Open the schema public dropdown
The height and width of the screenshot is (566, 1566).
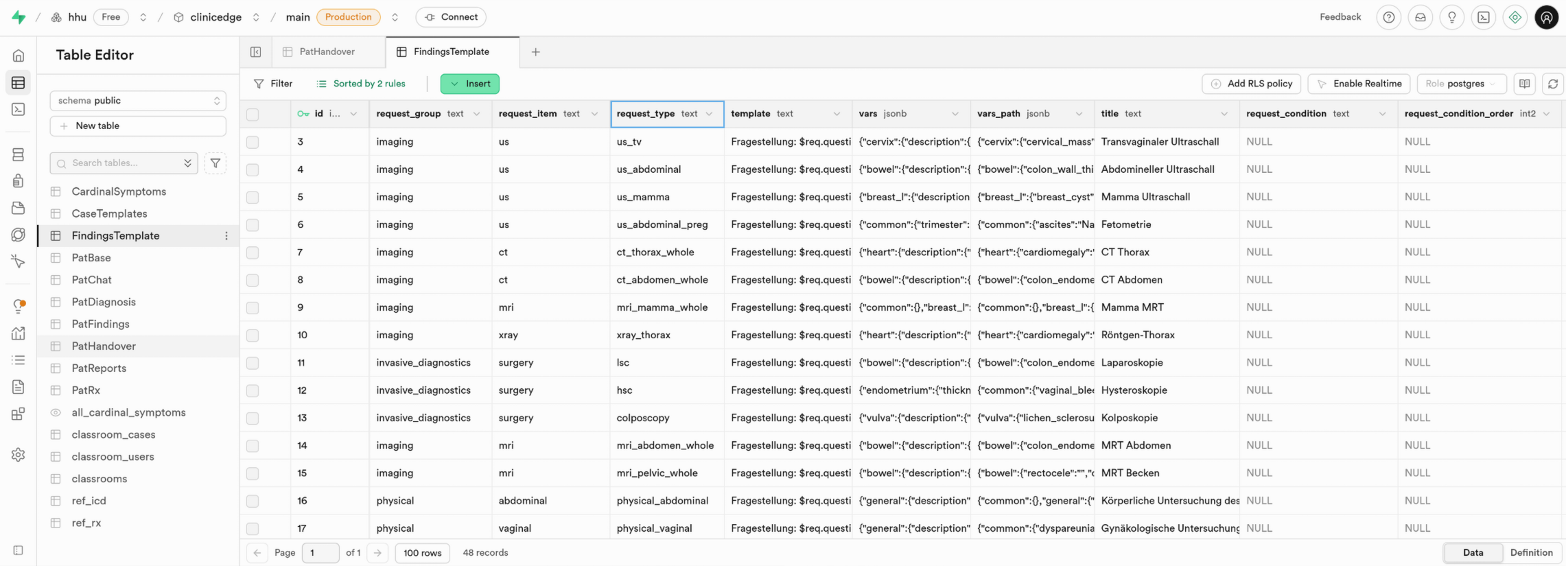(138, 101)
